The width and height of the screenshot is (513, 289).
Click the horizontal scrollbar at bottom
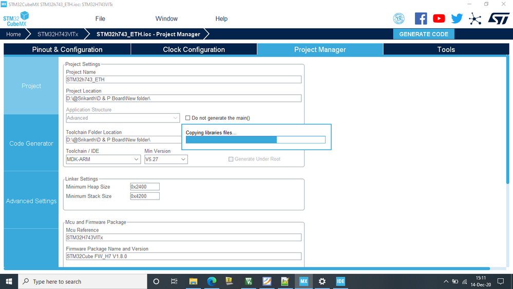point(247,268)
